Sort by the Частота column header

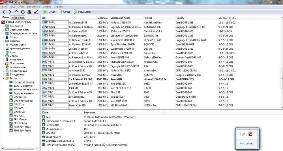click(x=102, y=18)
